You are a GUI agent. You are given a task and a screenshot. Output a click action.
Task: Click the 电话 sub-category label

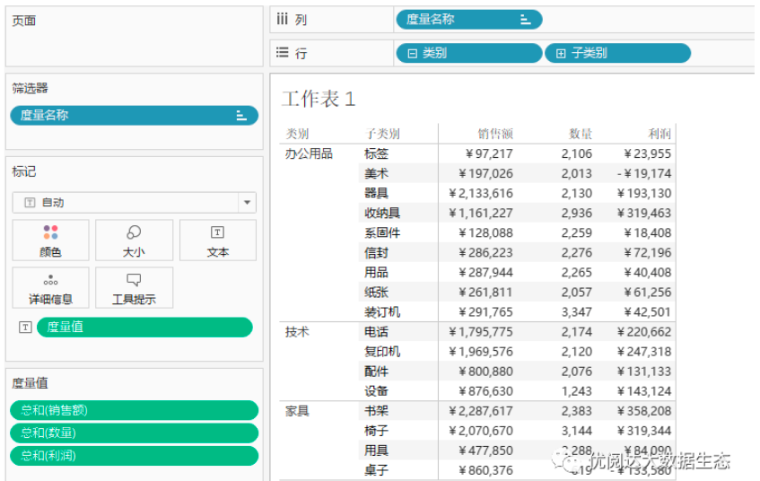pos(376,332)
